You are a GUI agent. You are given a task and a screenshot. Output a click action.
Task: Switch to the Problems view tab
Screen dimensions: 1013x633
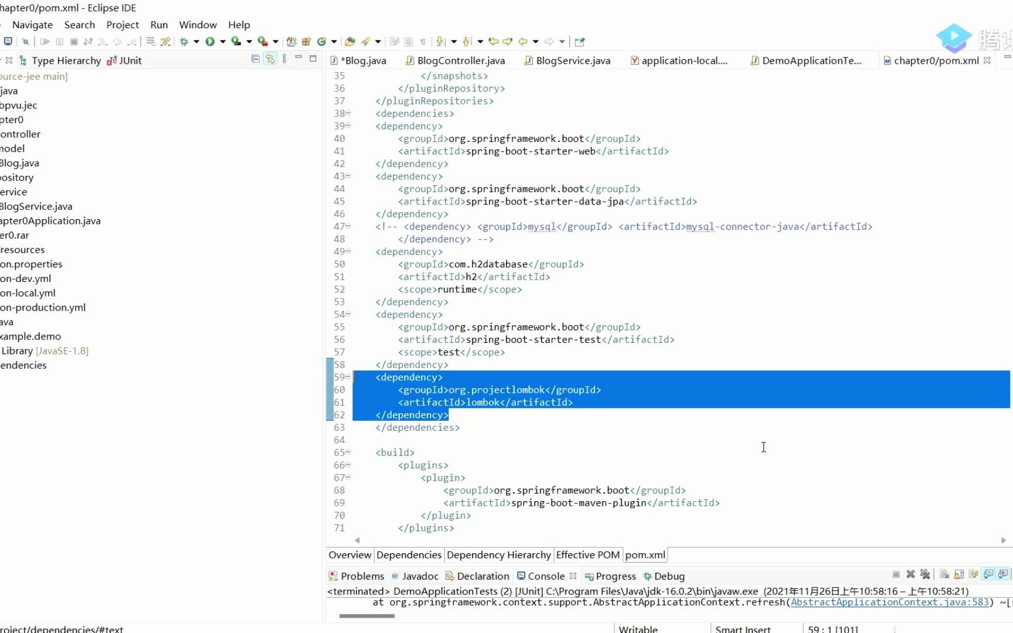(356, 576)
